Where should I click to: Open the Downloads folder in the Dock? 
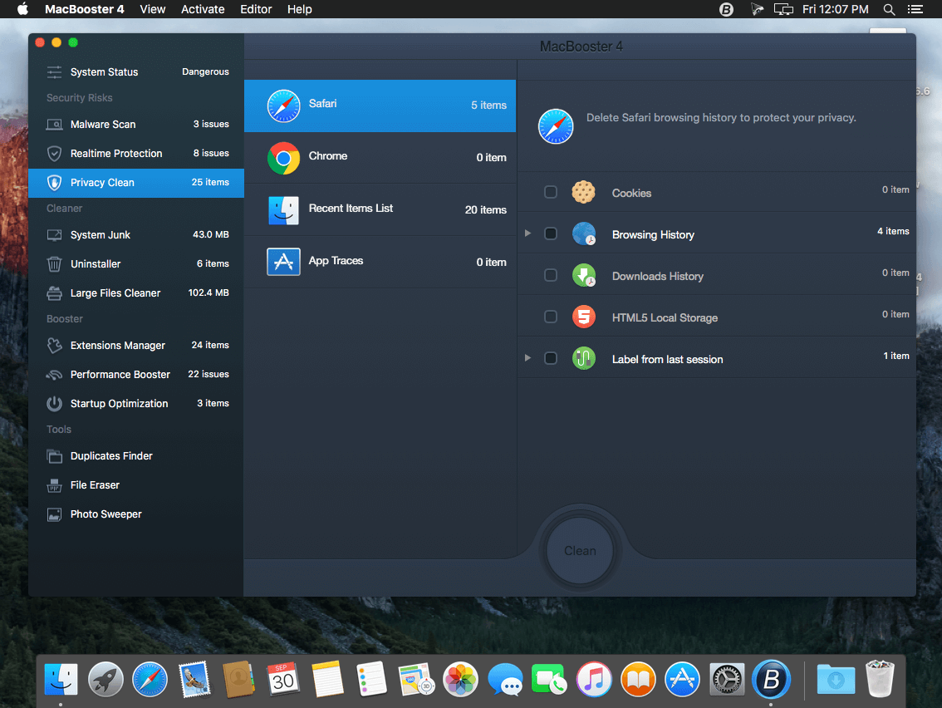(836, 680)
